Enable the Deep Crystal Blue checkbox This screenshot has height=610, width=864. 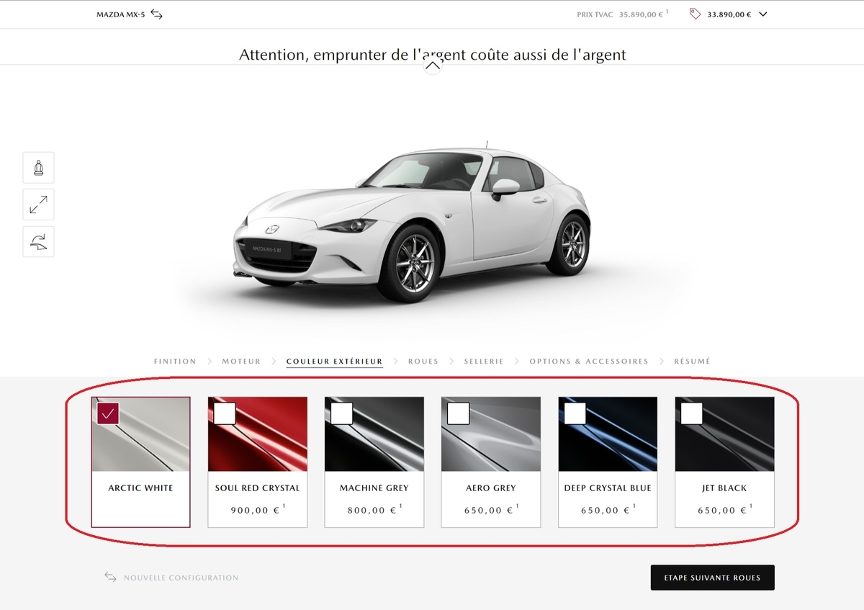[x=575, y=413]
